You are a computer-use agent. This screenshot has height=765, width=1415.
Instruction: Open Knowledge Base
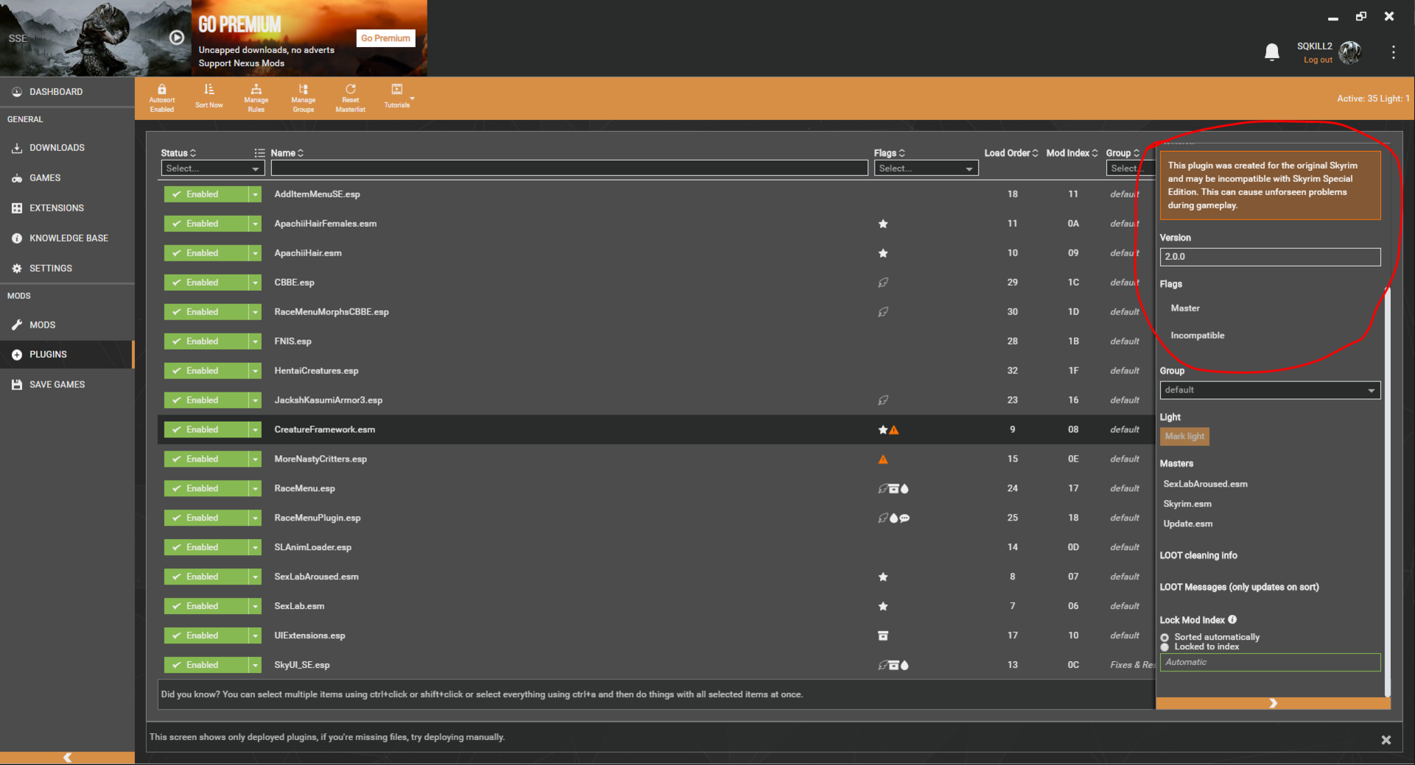click(x=67, y=239)
